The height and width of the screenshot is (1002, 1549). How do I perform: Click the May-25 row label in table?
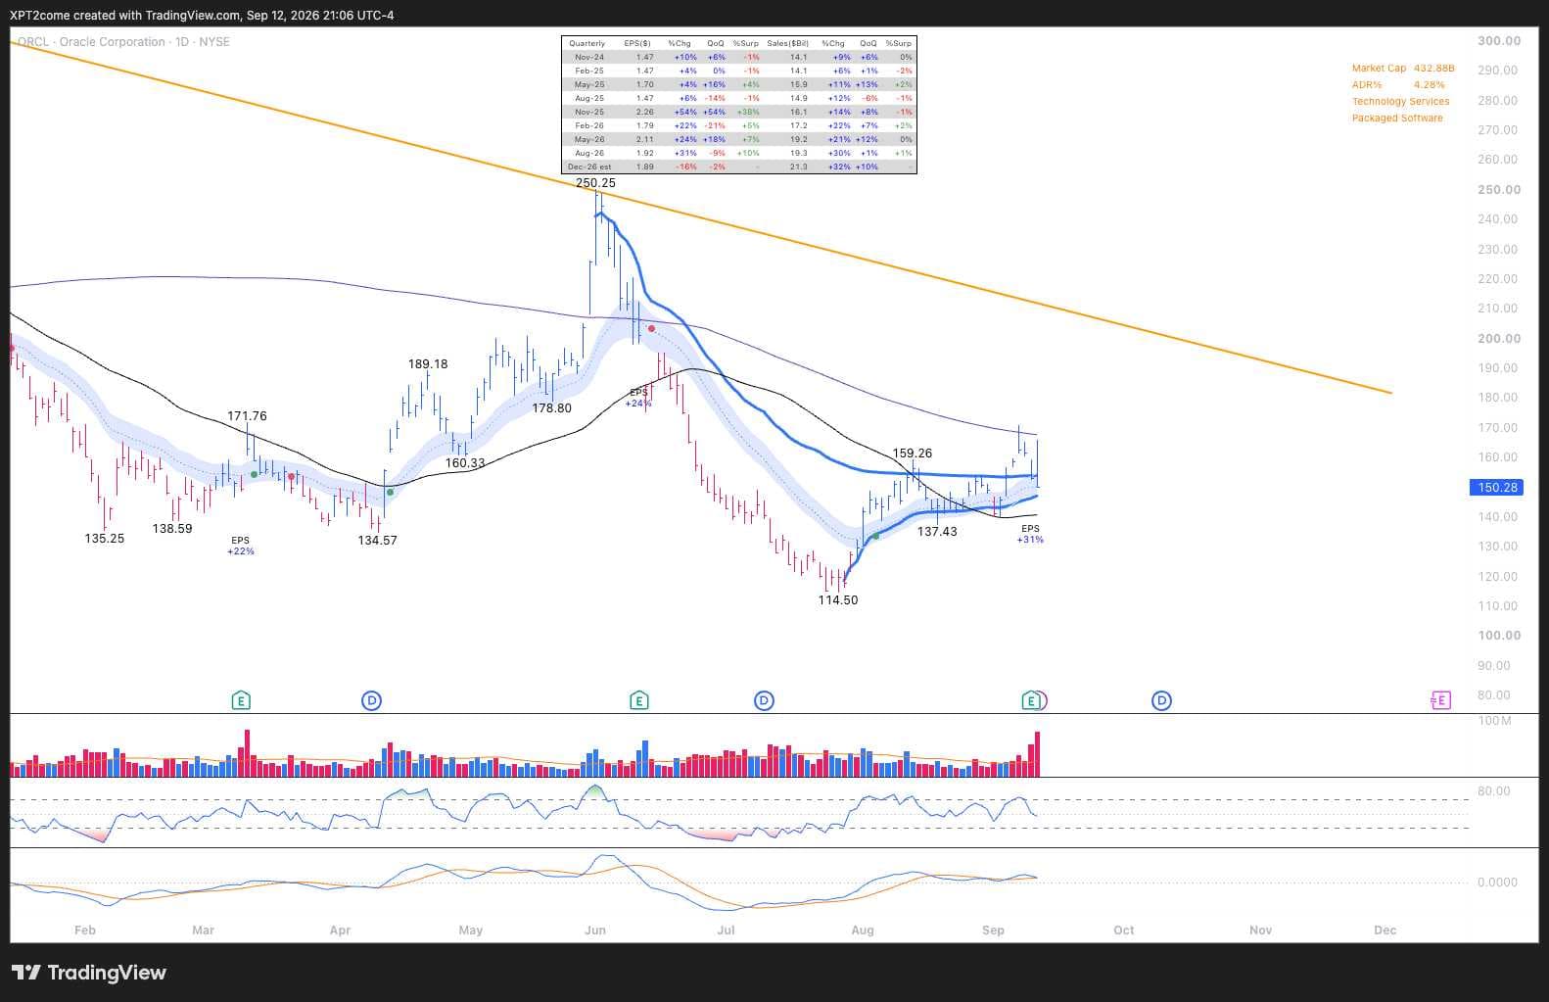tap(589, 85)
